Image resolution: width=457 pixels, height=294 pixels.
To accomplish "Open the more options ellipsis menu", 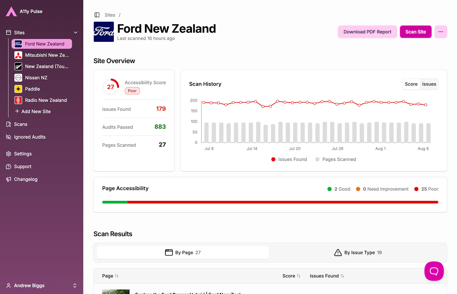I will coord(441,32).
